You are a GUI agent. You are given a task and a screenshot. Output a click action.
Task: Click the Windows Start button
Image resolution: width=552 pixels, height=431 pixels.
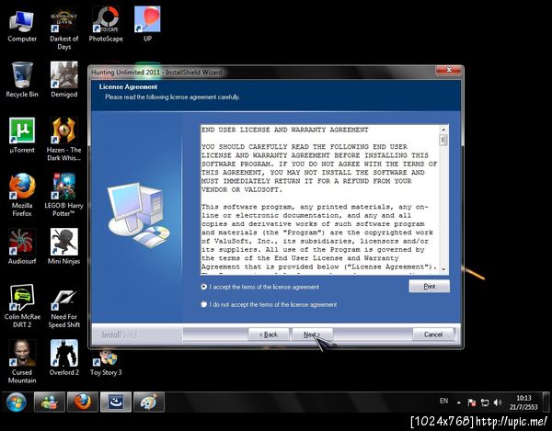[16, 403]
